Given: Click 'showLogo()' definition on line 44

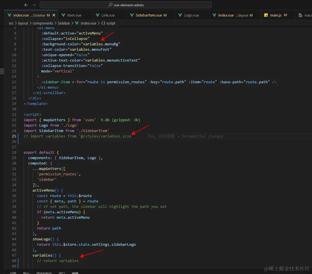Looking at the screenshot, I should click(43, 239).
